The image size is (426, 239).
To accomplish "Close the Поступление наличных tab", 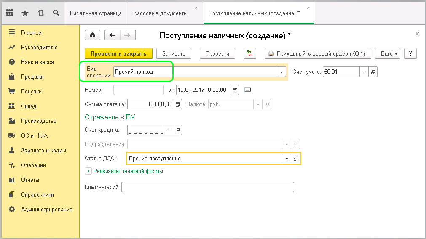I will click(308, 8).
